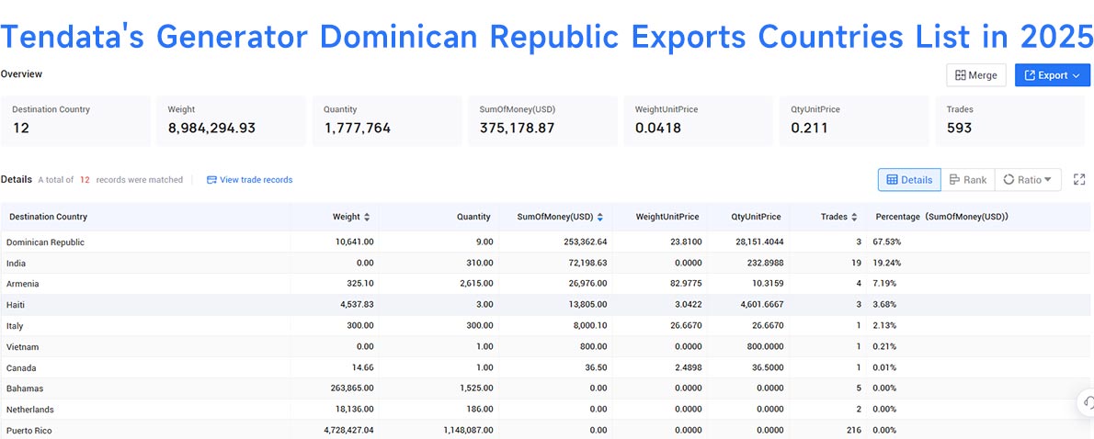Screen dimensions: 1094x439
Task: Open the Export dropdown button
Action: click(1052, 75)
